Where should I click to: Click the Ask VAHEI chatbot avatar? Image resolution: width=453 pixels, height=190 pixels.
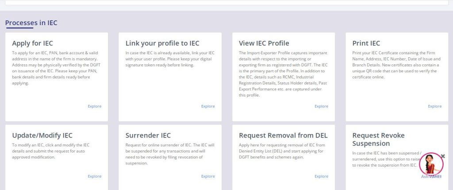(x=430, y=164)
